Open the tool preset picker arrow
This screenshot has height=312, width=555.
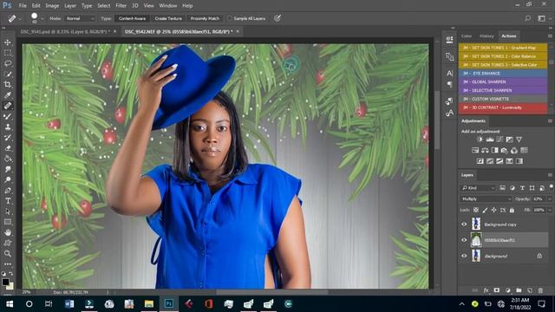click(x=20, y=18)
